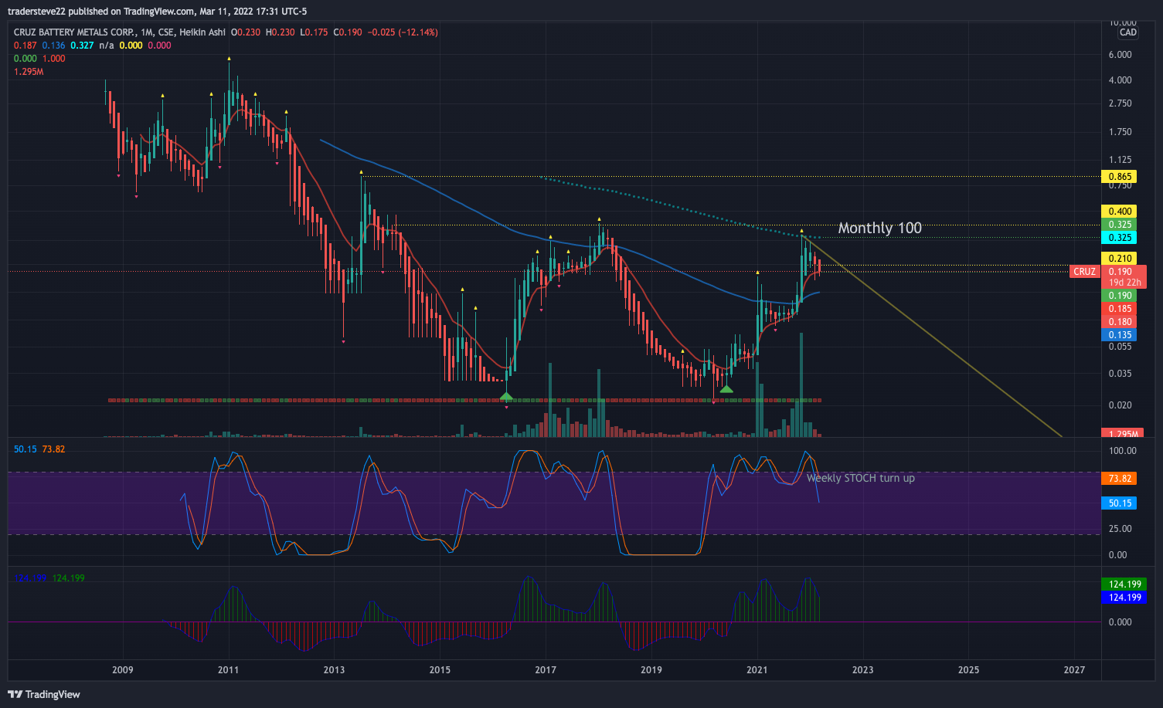Click the 6.000 price axis tick
The height and width of the screenshot is (708, 1163).
point(1120,55)
